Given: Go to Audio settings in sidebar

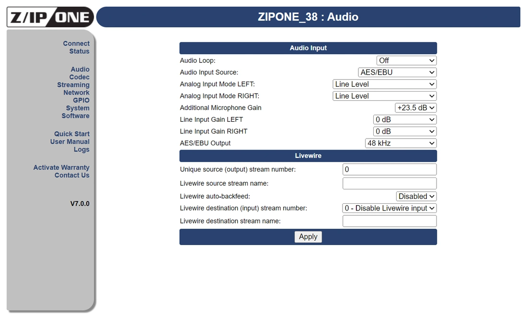Looking at the screenshot, I should (80, 69).
